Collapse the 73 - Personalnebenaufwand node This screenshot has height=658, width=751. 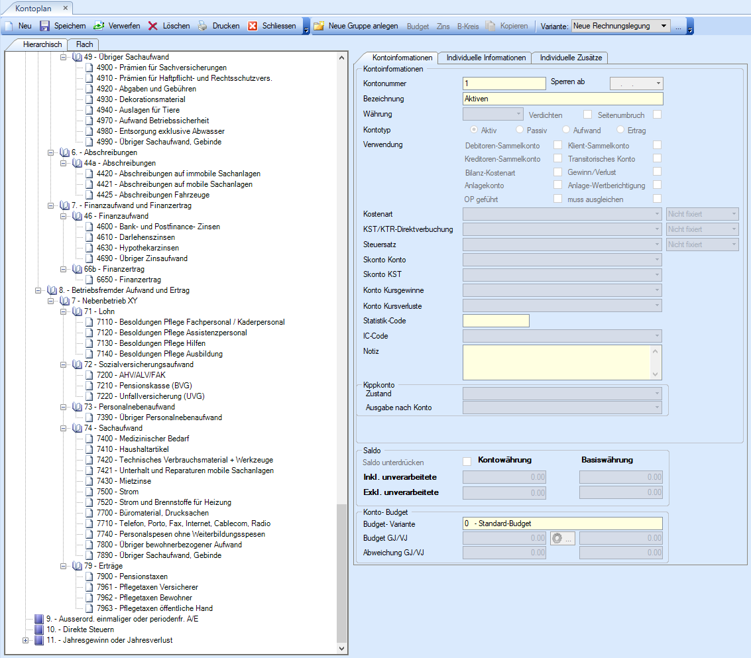pos(63,407)
